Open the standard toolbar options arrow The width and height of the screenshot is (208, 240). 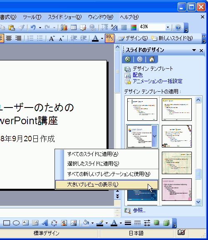click(186, 28)
